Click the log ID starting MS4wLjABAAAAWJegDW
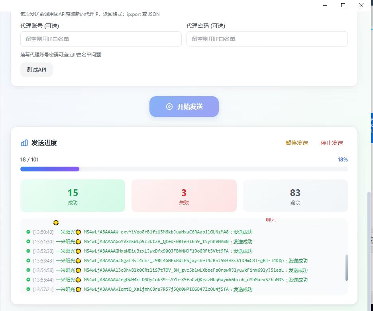 point(184,280)
